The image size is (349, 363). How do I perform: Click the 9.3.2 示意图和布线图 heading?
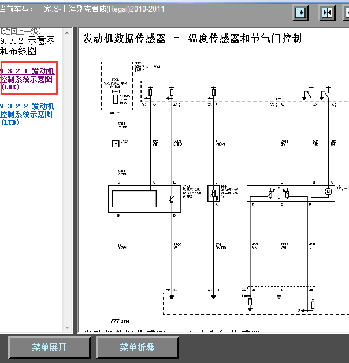[27, 46]
